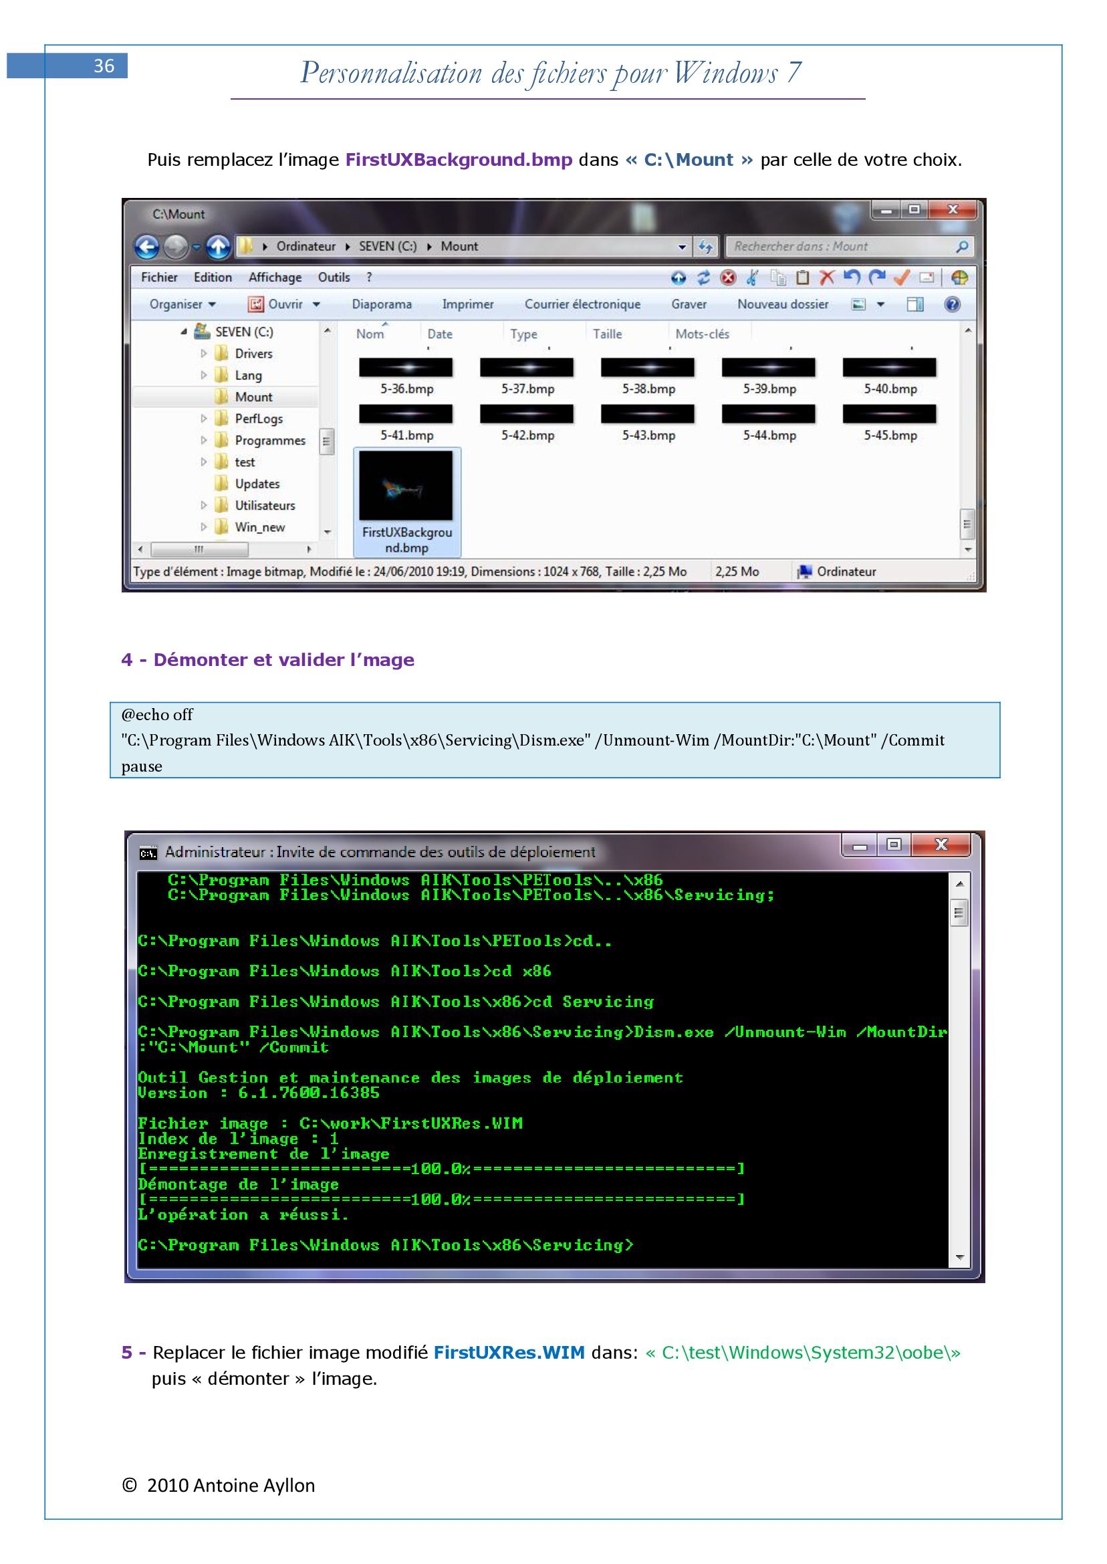Click the red X Delete toolbar icon
This screenshot has width=1107, height=1564.
tap(827, 277)
